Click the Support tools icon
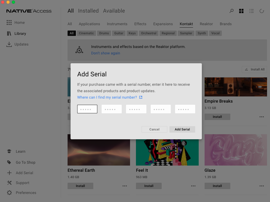 click(9, 183)
